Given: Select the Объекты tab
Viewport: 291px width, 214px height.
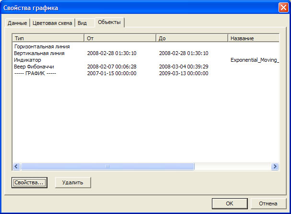Looking at the screenshot, I should point(109,22).
